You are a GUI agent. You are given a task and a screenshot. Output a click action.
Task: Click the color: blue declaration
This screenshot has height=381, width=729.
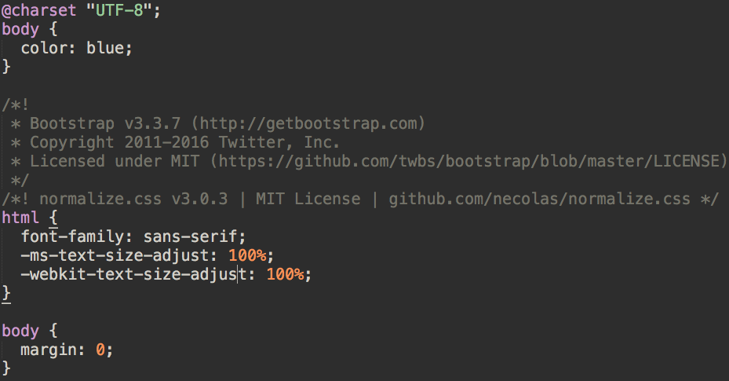coord(77,48)
